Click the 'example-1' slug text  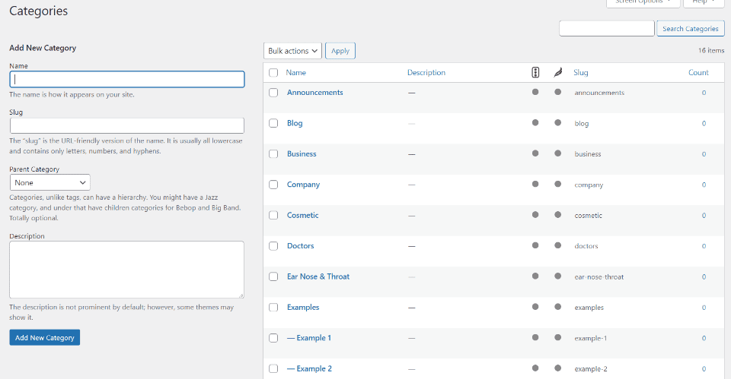point(591,338)
